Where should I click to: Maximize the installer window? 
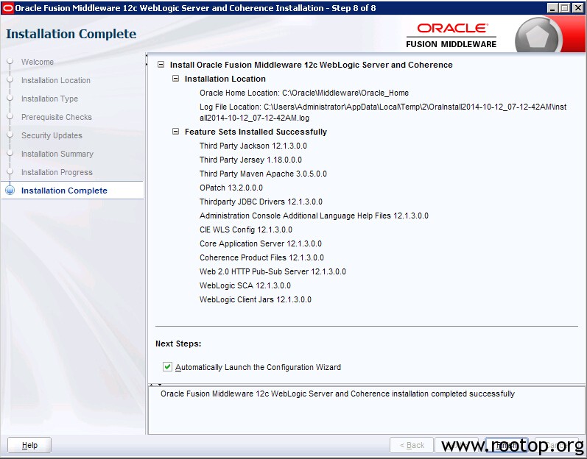566,8
